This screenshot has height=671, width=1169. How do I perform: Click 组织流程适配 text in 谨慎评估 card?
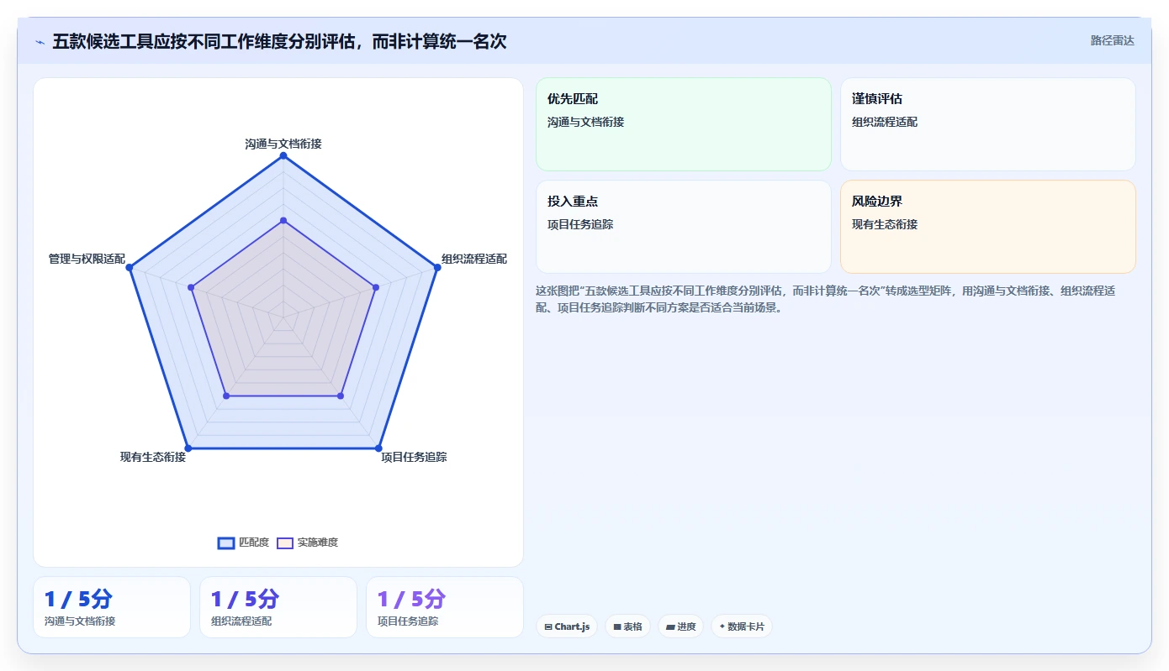pyautogui.click(x=885, y=122)
